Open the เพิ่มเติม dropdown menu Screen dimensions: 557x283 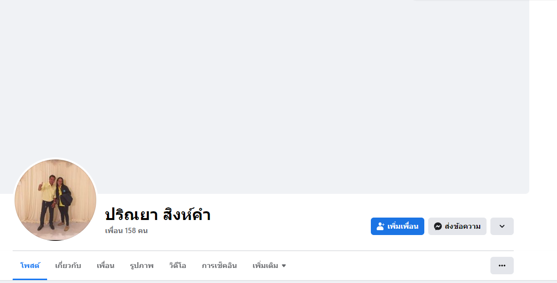[266, 266]
